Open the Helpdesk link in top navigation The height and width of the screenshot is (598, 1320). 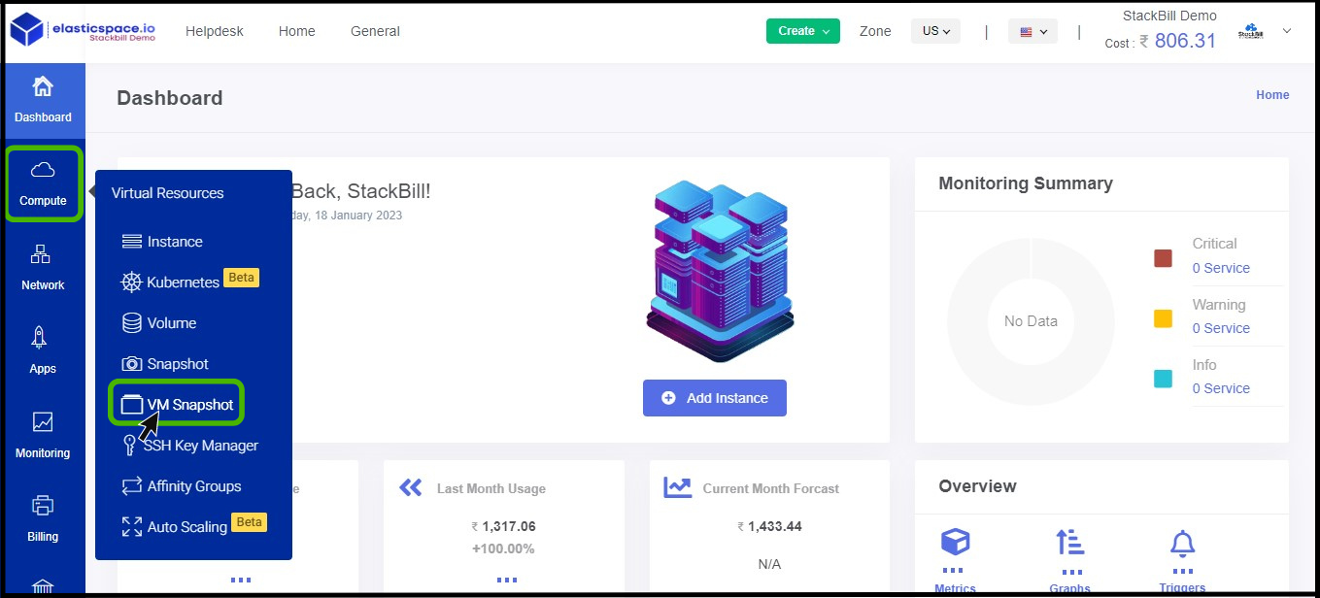pyautogui.click(x=215, y=31)
